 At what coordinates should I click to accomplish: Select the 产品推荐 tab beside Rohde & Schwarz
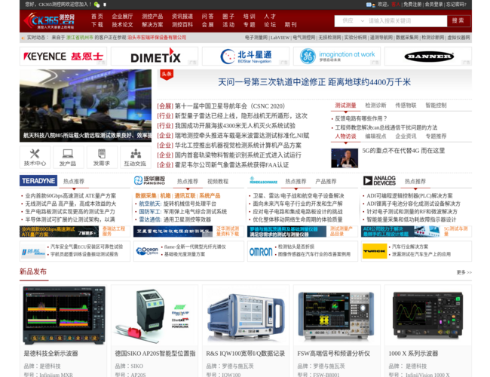coord(326,181)
